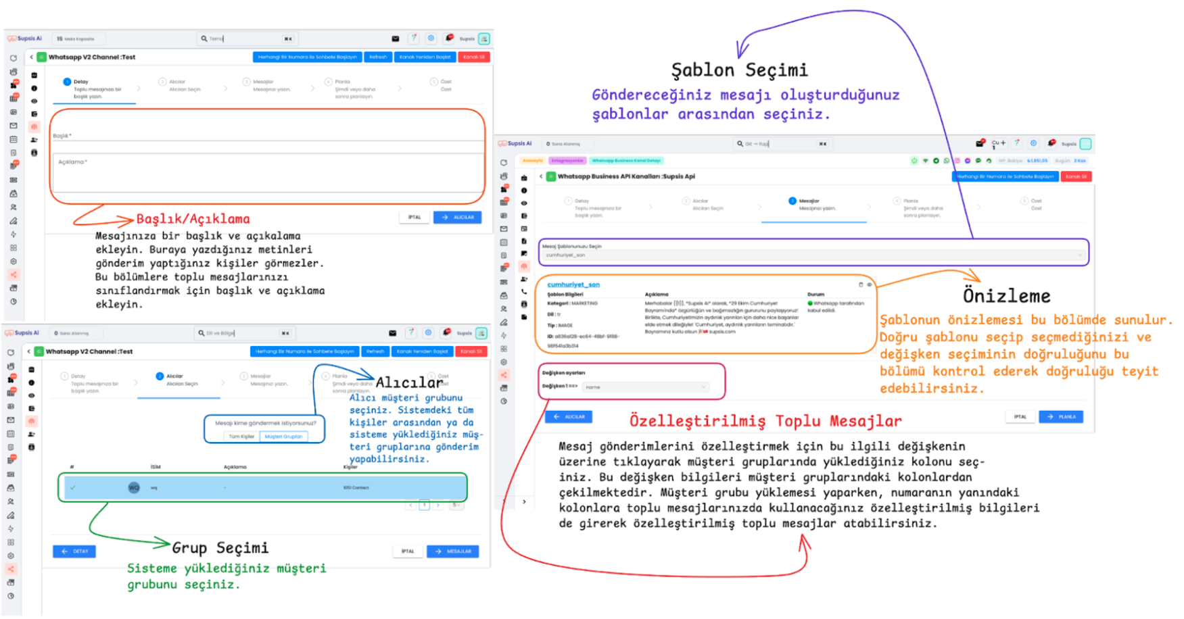Open notification bell in Supsis Api screen header

click(x=1051, y=143)
